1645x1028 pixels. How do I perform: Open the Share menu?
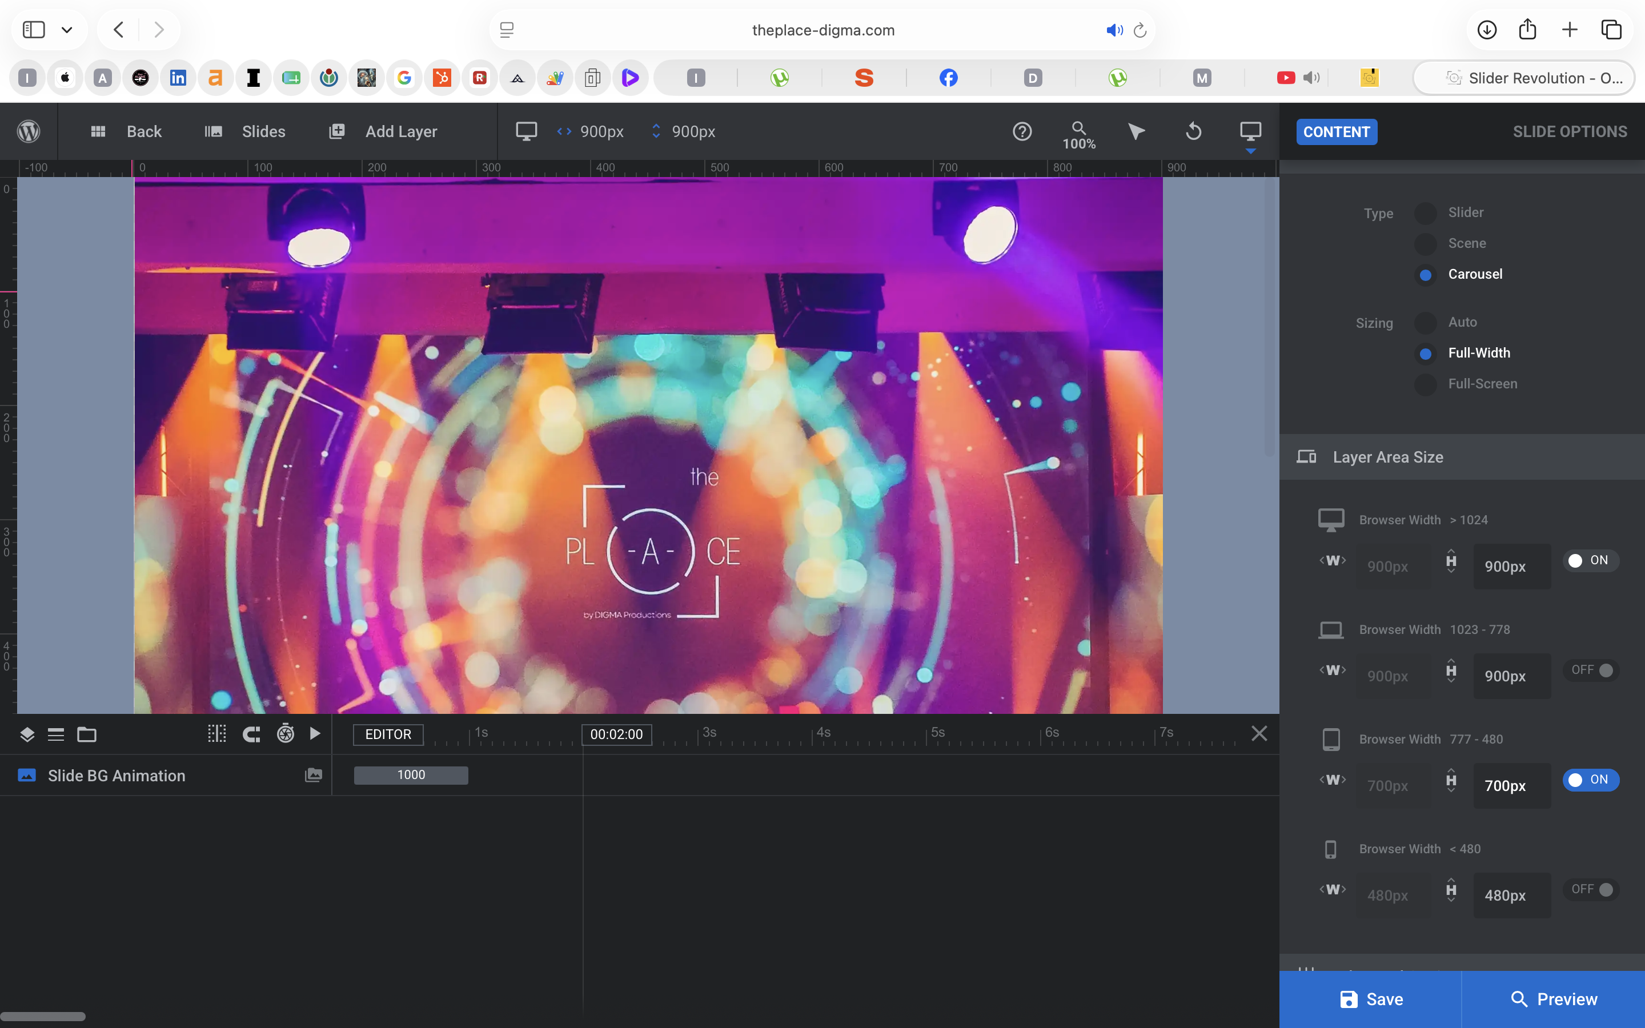click(1527, 29)
